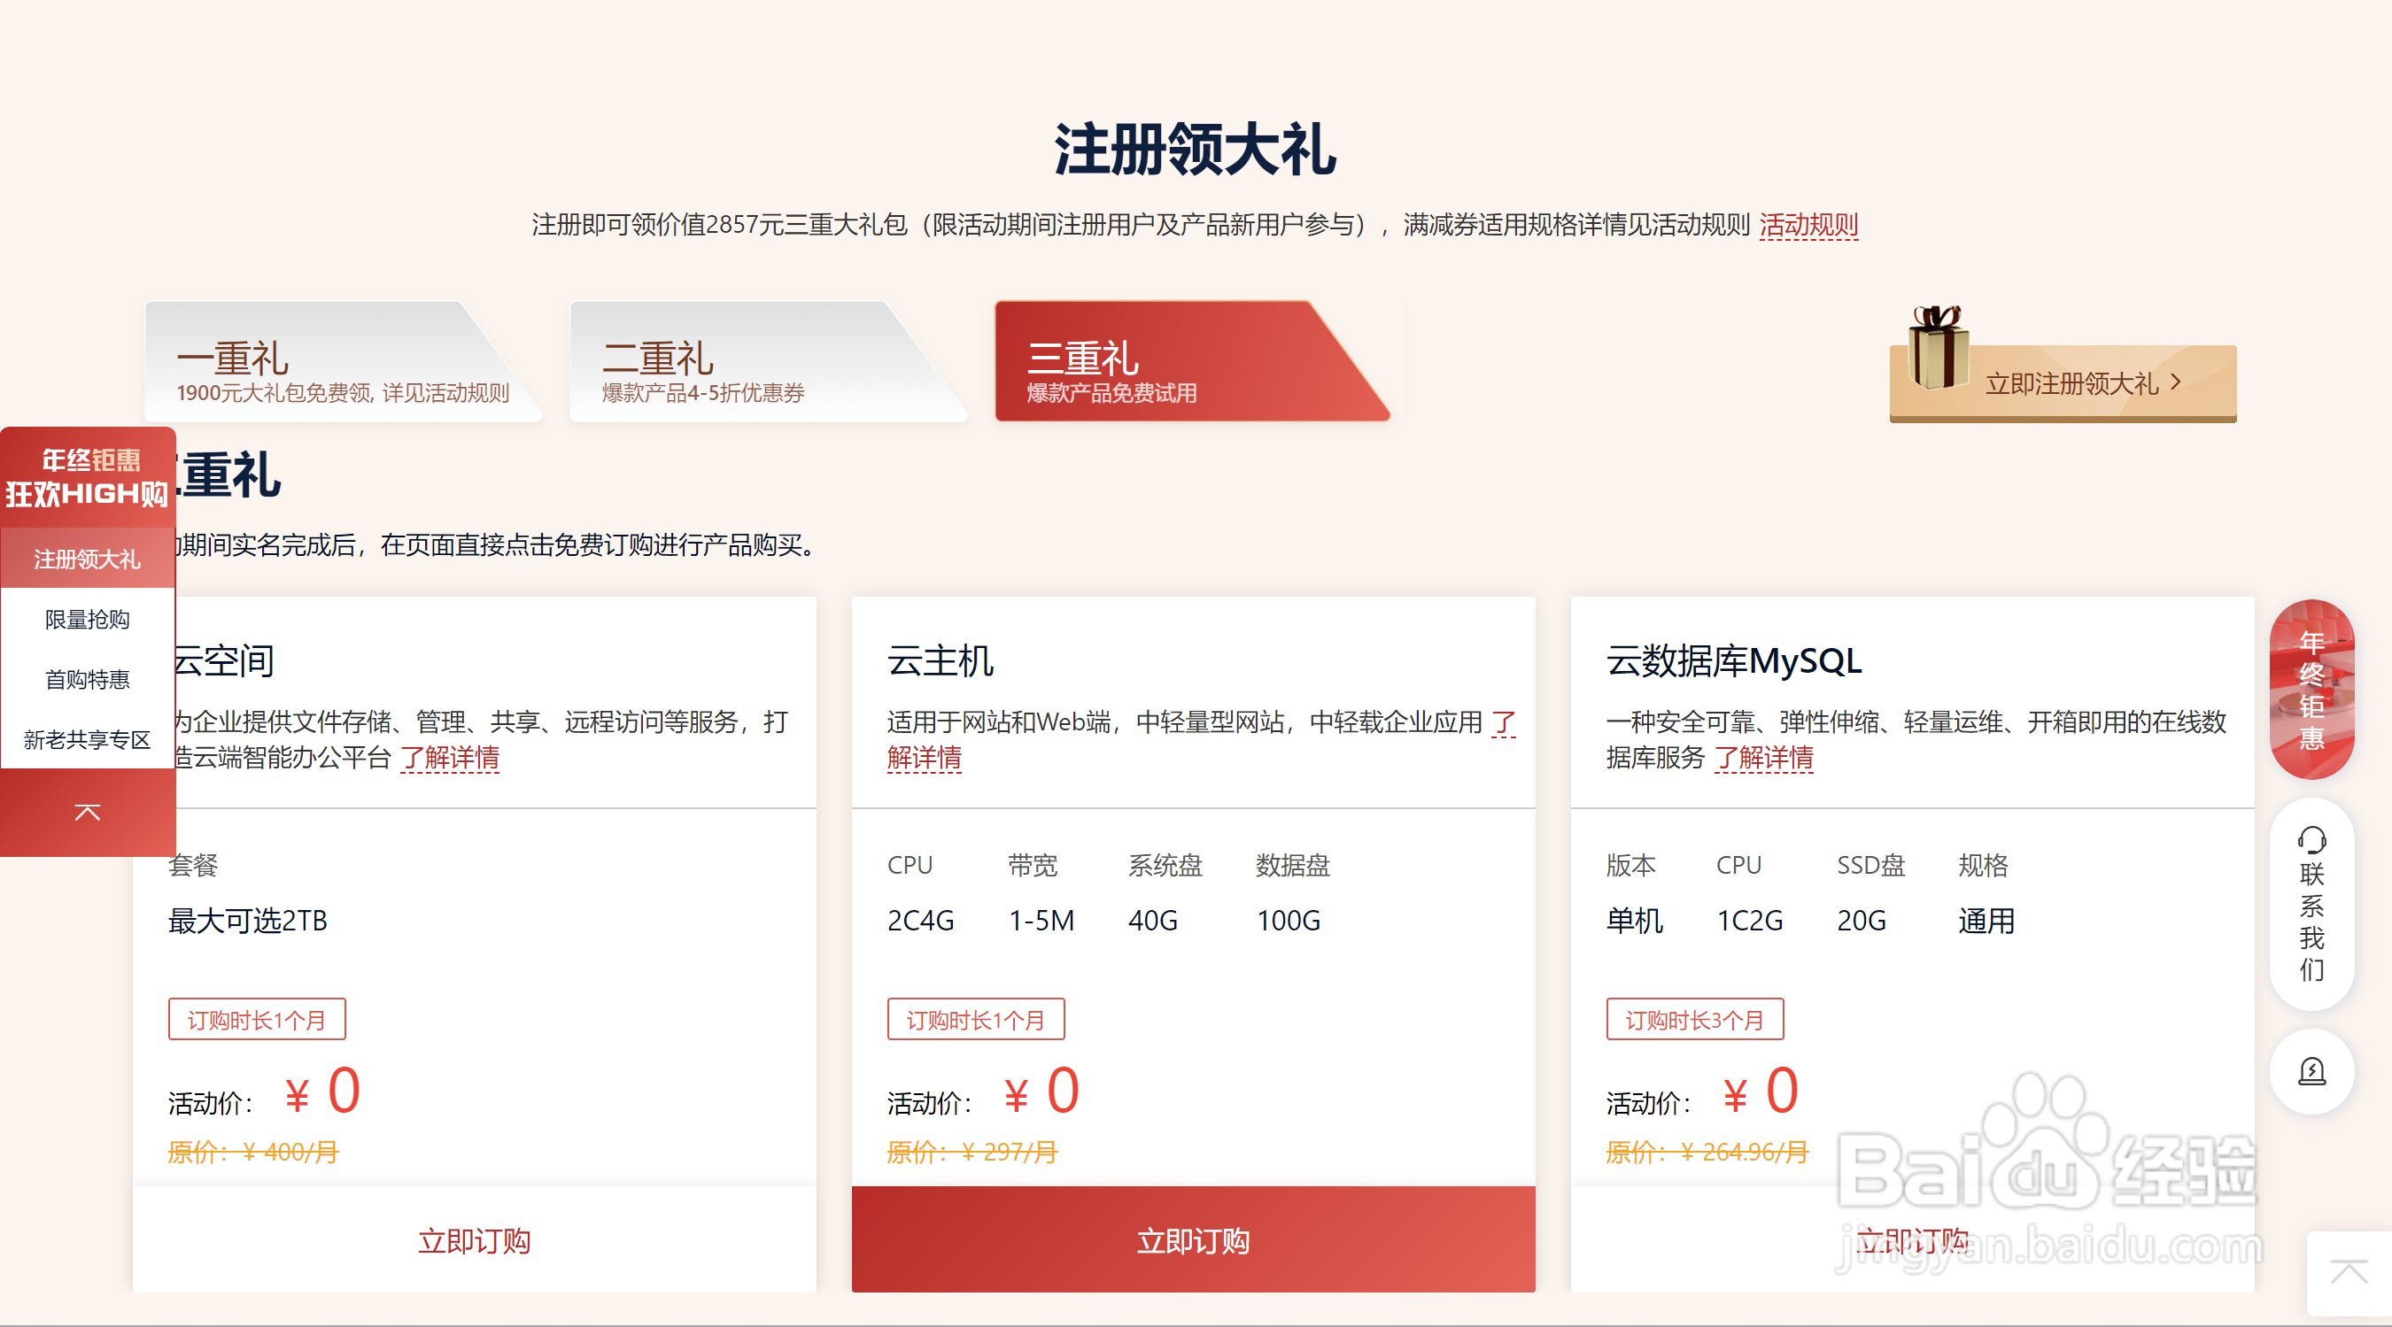Select the 订购时长3个月 duration option

point(1694,1020)
